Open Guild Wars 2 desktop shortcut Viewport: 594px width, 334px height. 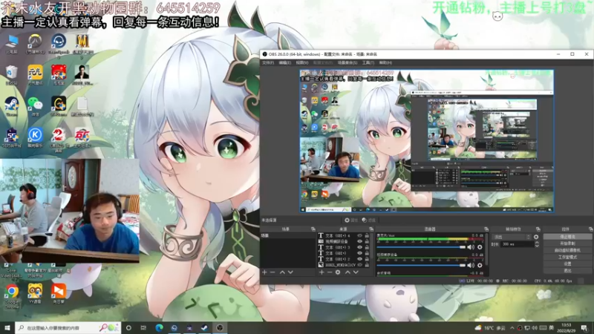pyautogui.click(x=59, y=138)
